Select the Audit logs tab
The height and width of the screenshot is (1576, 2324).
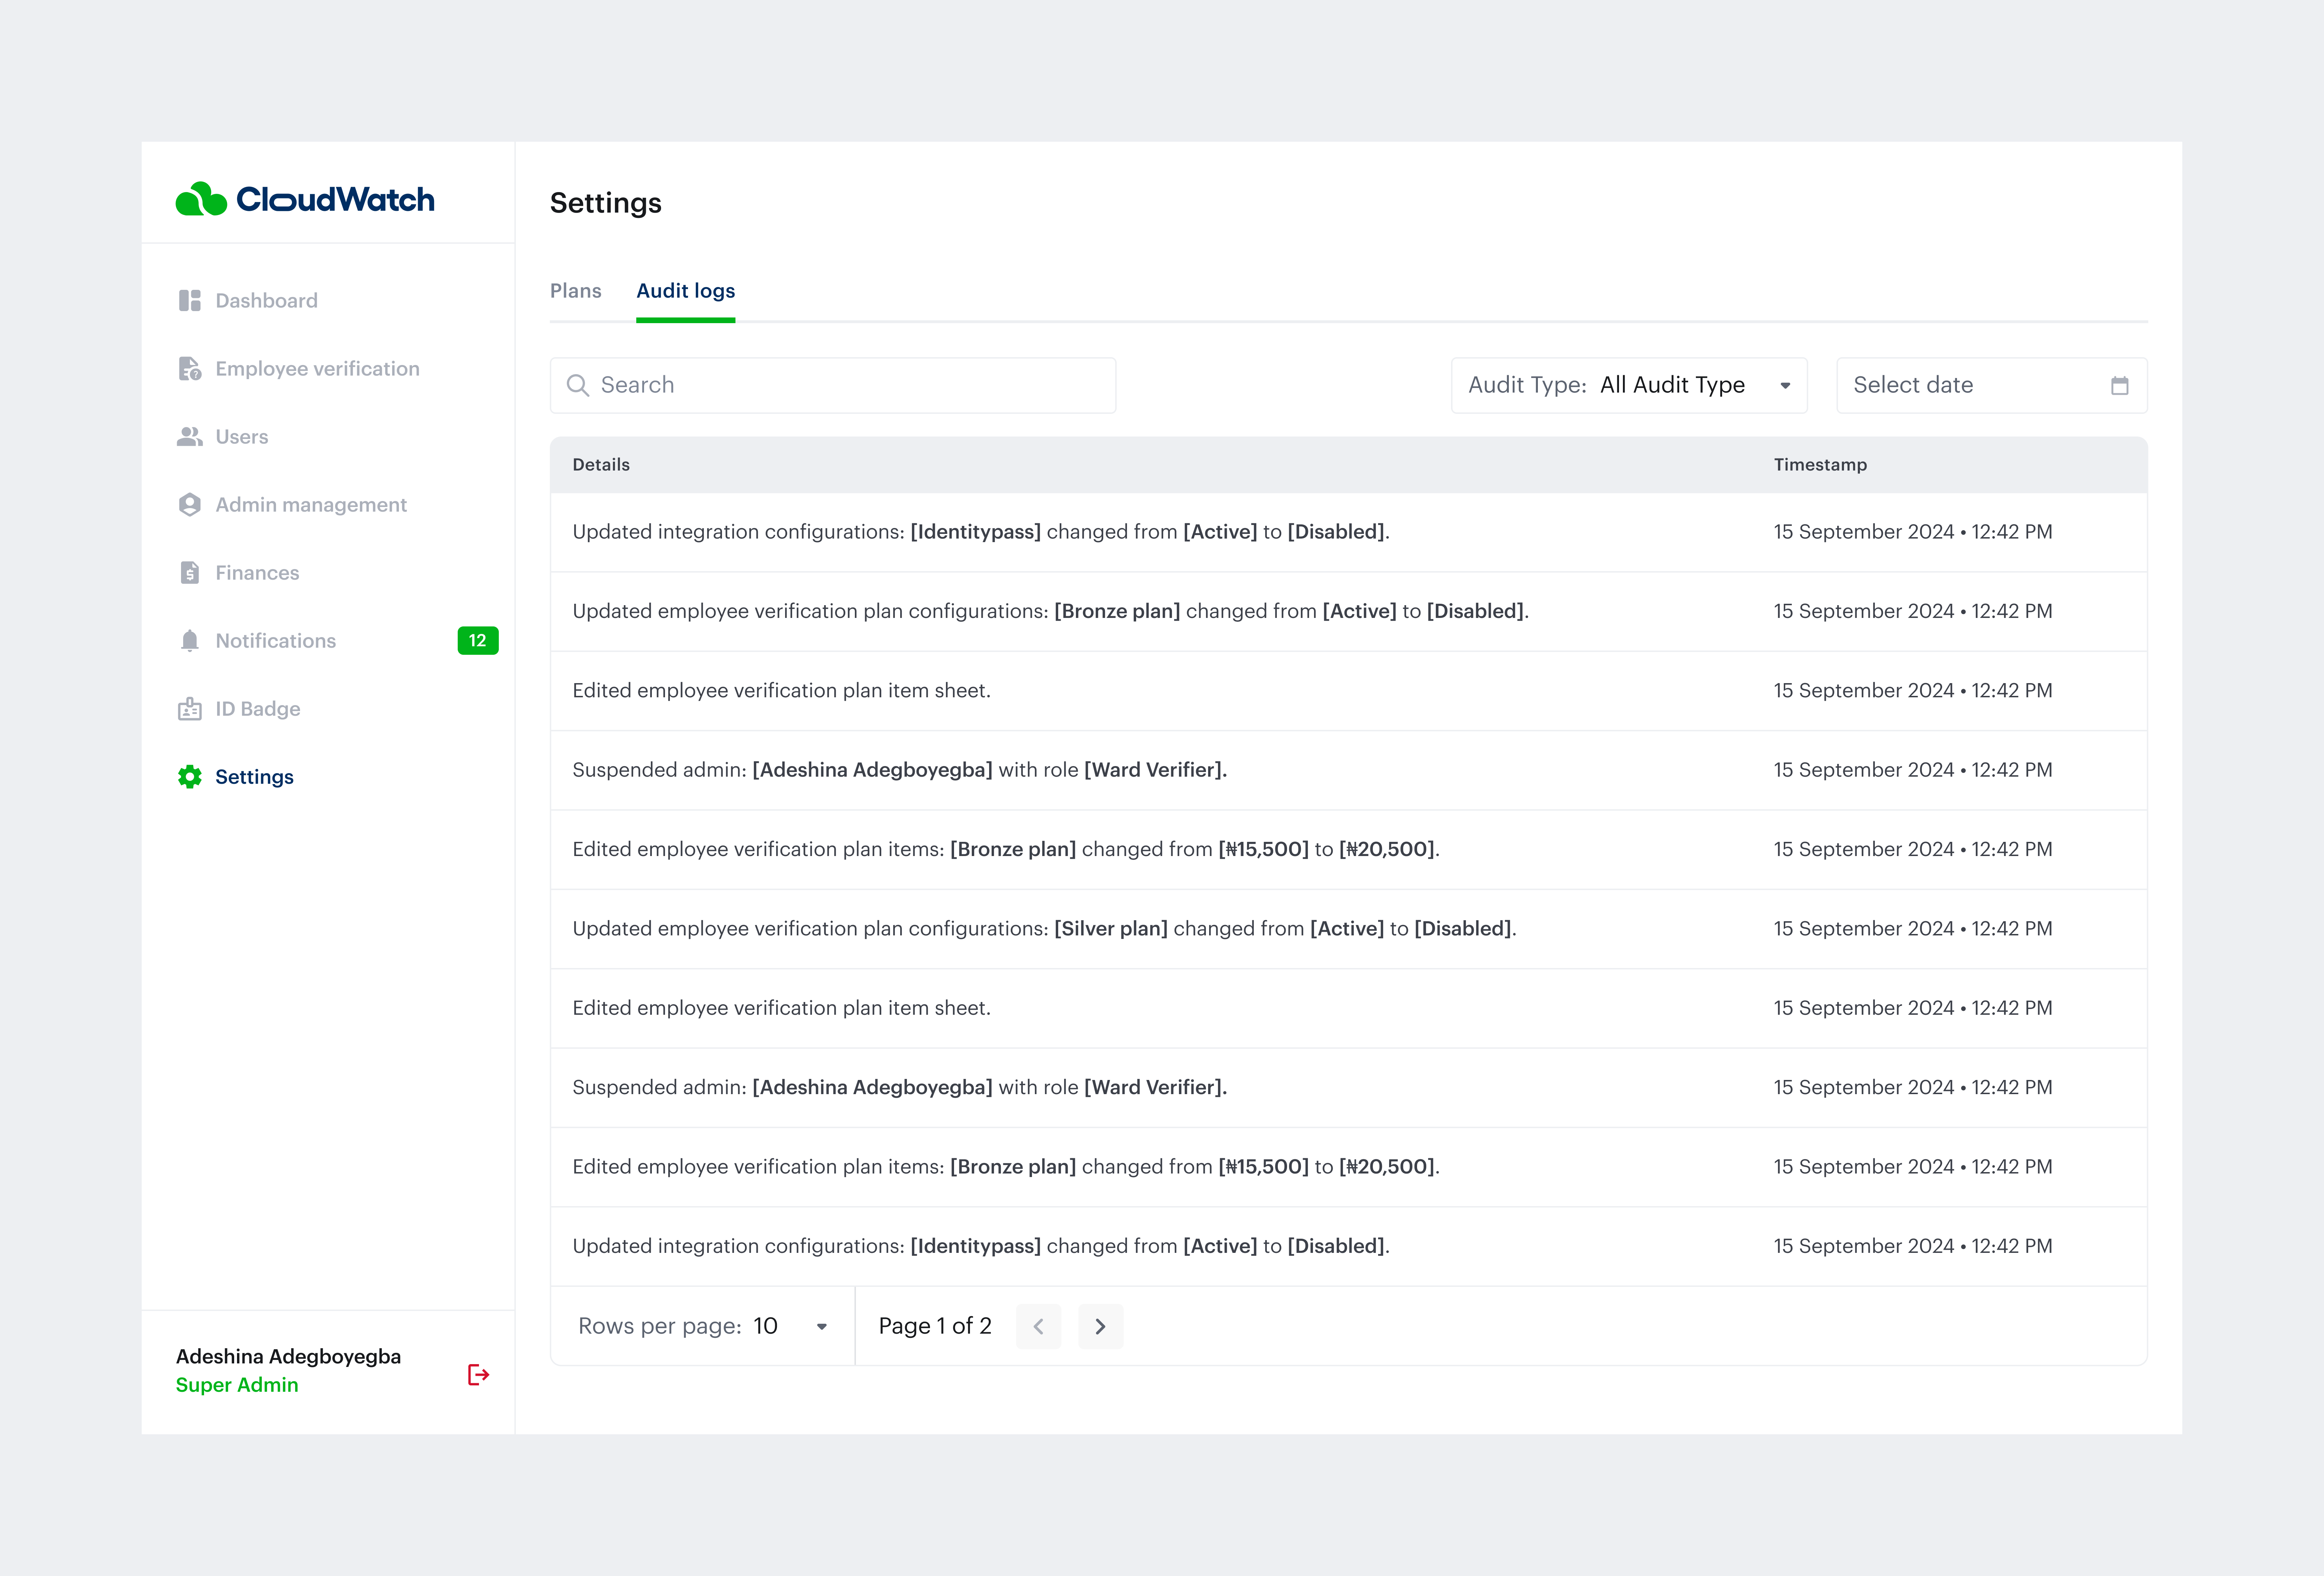click(x=686, y=291)
